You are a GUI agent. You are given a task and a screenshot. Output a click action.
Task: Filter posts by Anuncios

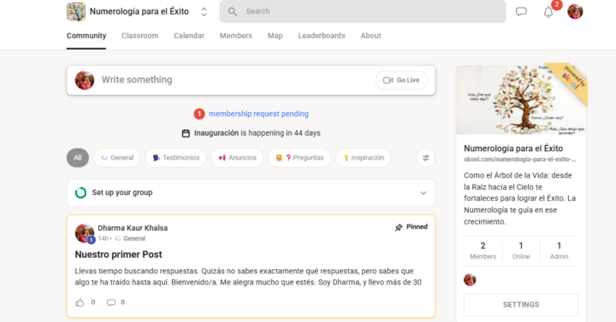point(237,158)
